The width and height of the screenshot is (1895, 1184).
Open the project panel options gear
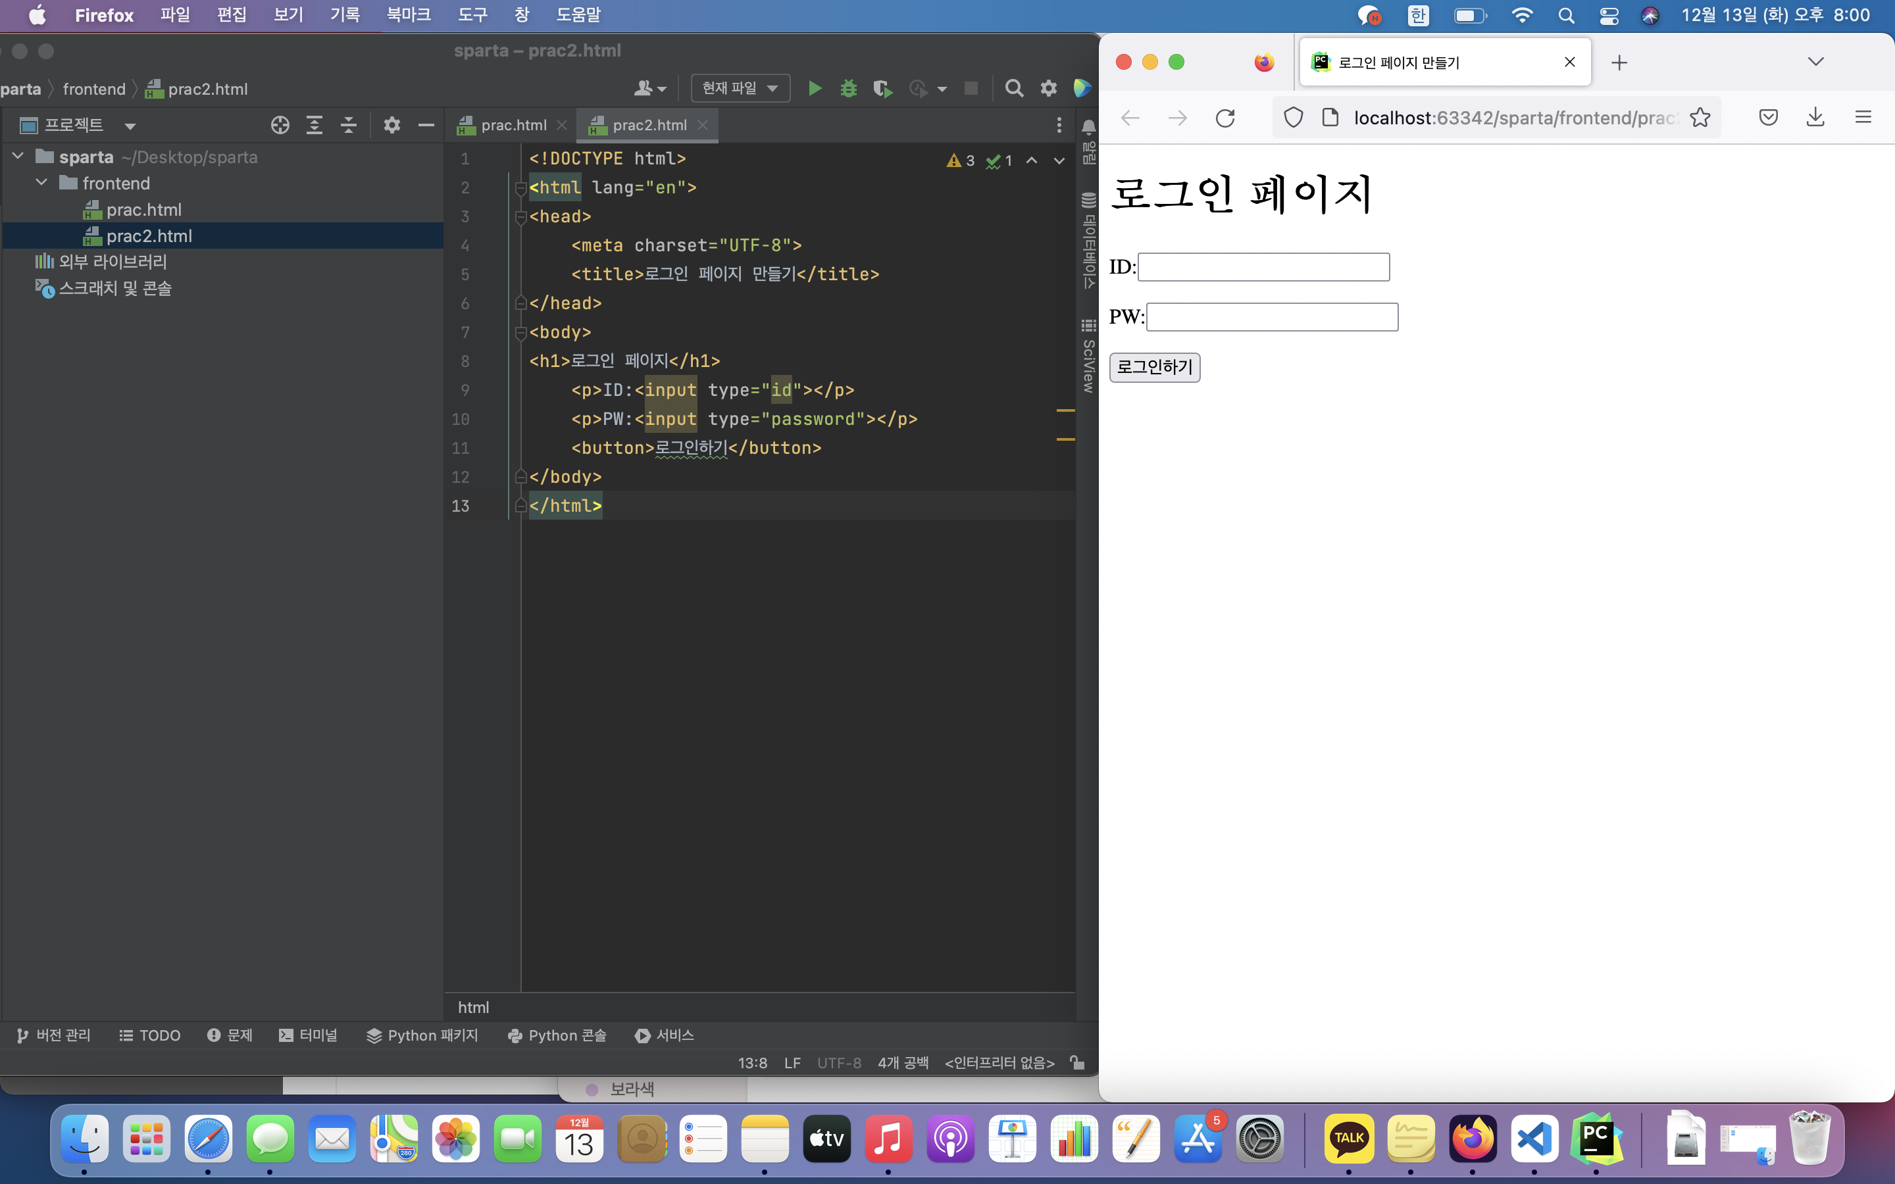click(392, 125)
